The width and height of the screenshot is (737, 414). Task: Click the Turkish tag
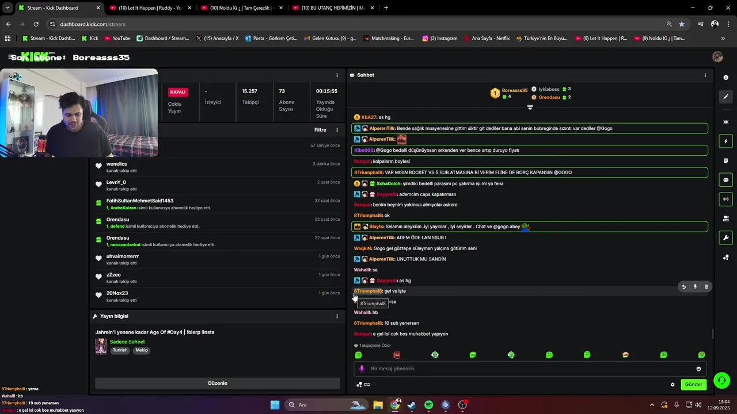[120, 350]
